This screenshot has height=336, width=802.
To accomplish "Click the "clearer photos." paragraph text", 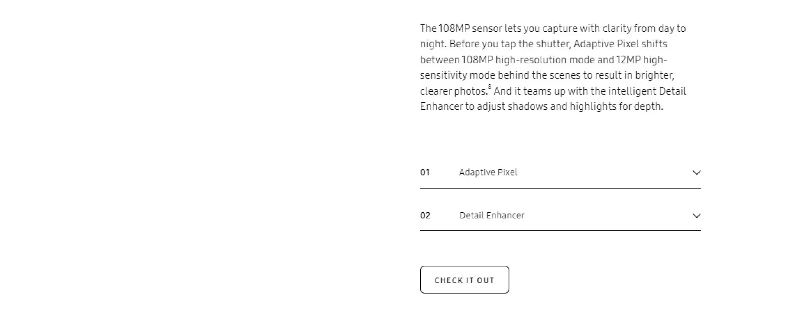I will tap(453, 91).
